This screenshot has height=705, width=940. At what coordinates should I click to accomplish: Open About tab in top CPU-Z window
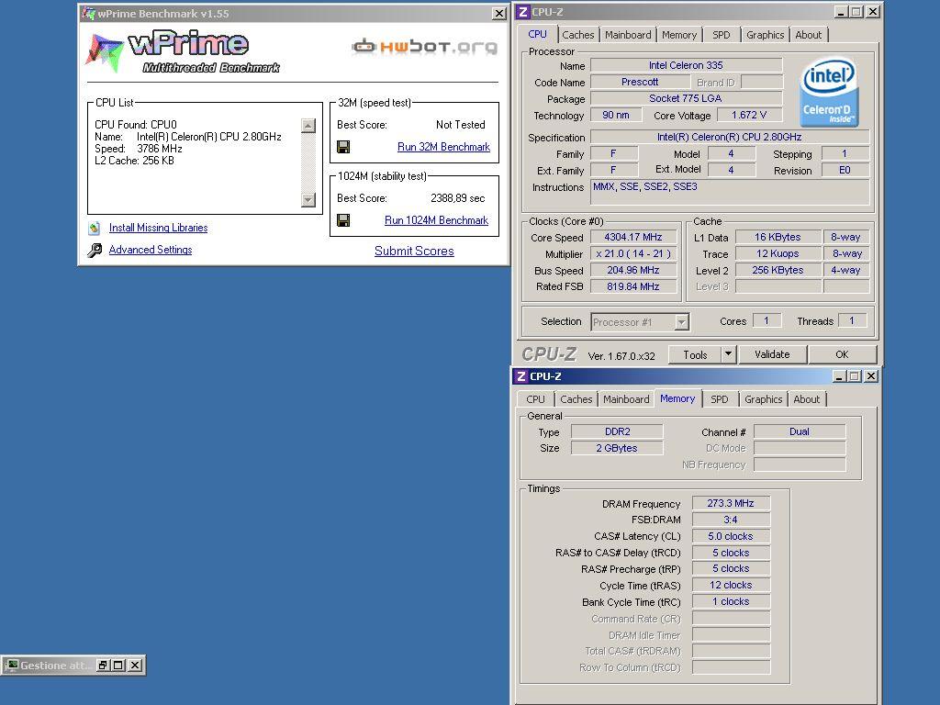[x=808, y=35]
